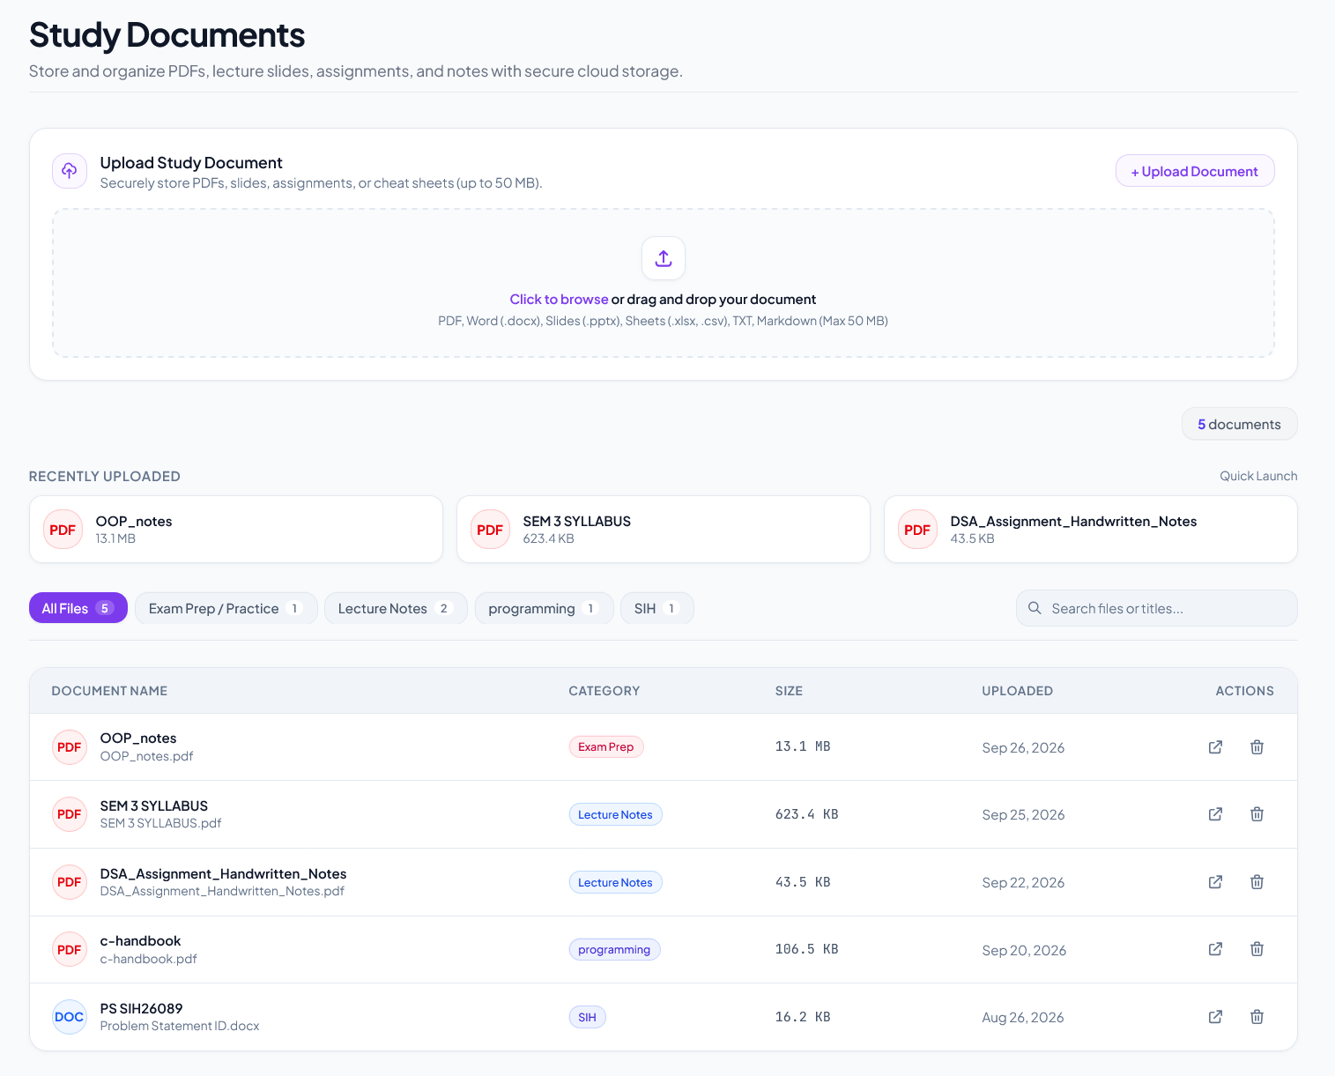Click the upload arrow icon in the dropzone
The width and height of the screenshot is (1335, 1076).
[x=664, y=258]
